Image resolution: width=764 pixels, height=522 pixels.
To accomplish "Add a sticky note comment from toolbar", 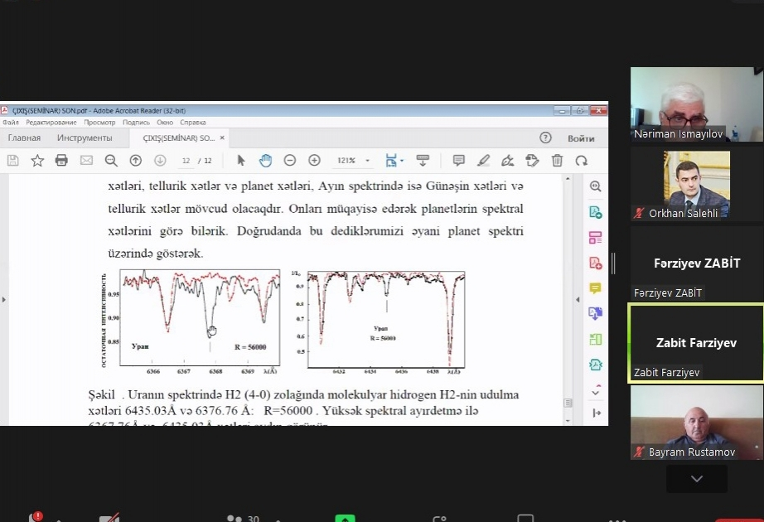I will click(458, 161).
